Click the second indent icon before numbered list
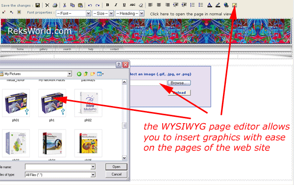 (x=184, y=5)
